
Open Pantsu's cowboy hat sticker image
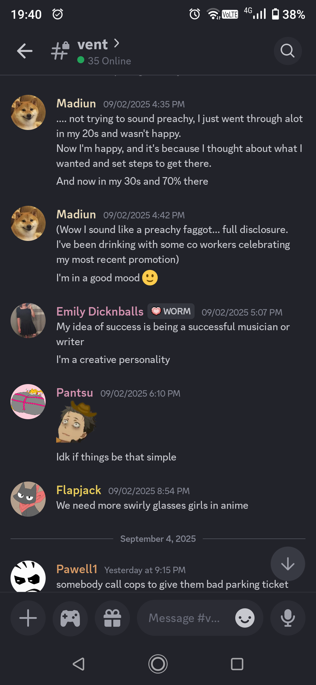77,422
